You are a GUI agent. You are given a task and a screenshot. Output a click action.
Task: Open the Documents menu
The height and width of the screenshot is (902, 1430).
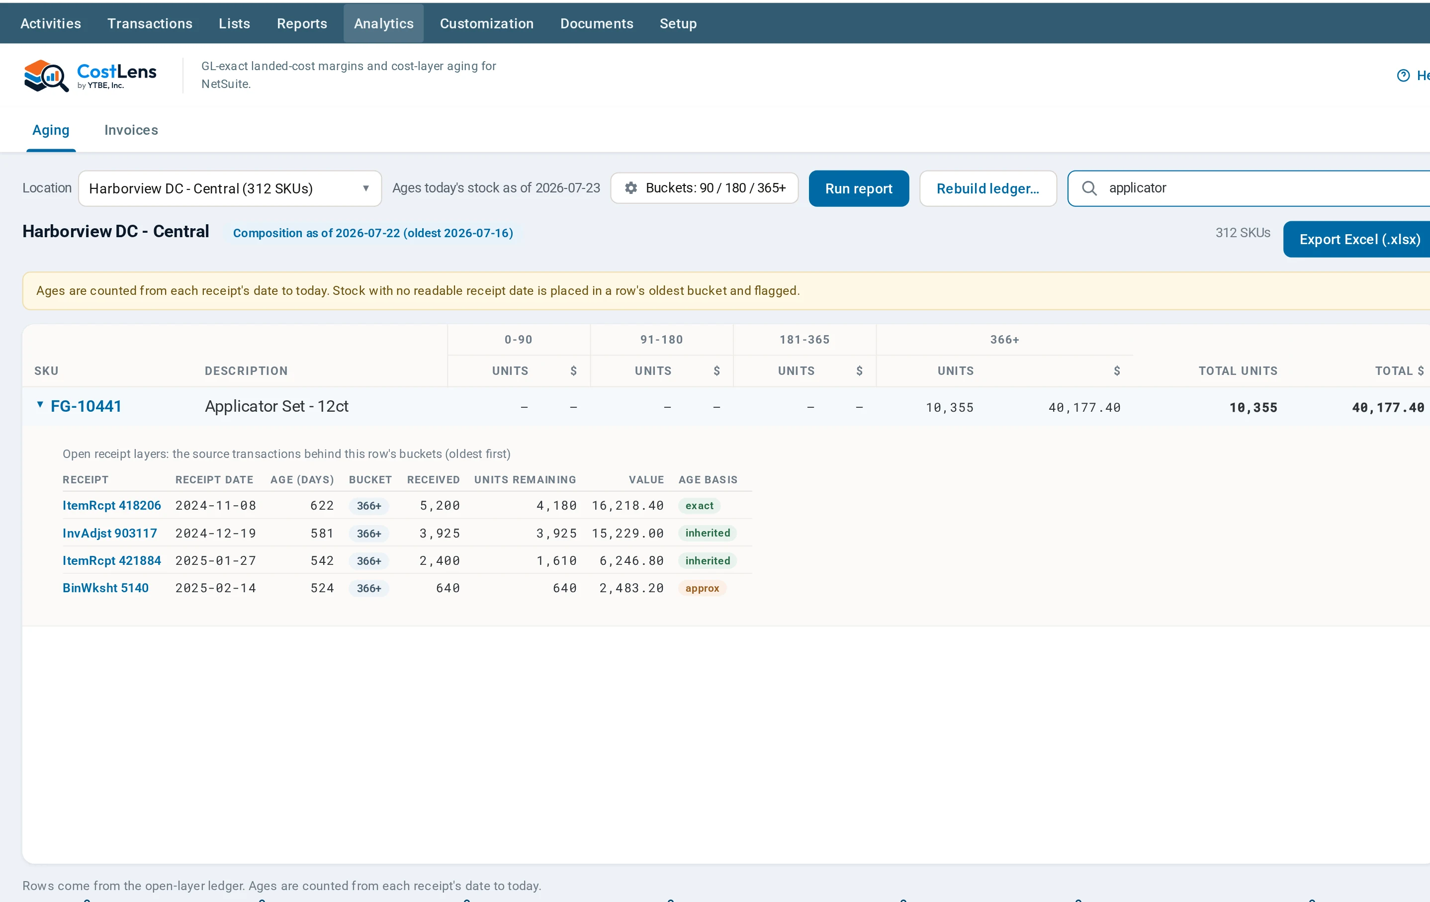point(597,23)
